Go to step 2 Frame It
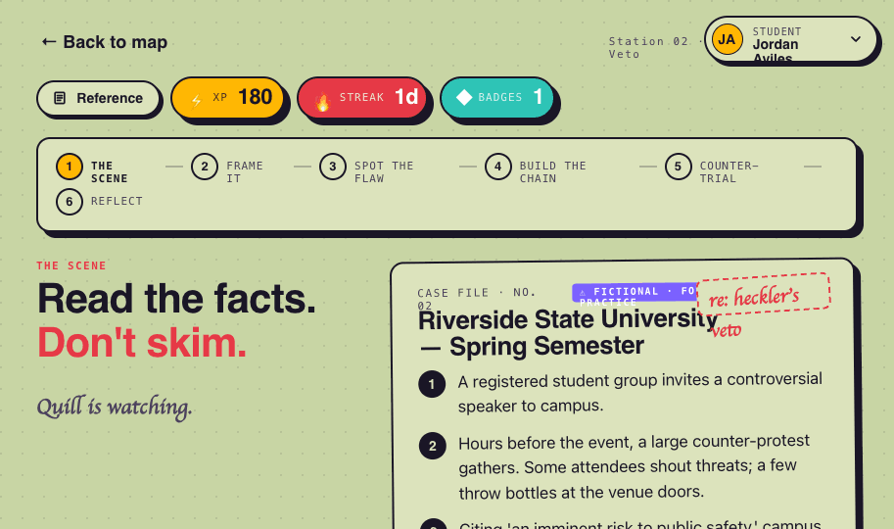Image resolution: width=894 pixels, height=529 pixels. coord(227,167)
